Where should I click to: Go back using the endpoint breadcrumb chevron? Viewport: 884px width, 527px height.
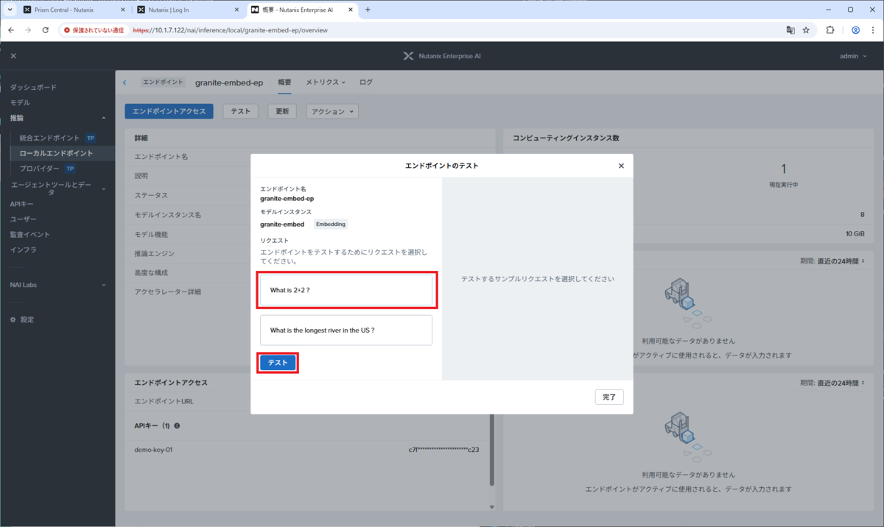[x=124, y=82]
